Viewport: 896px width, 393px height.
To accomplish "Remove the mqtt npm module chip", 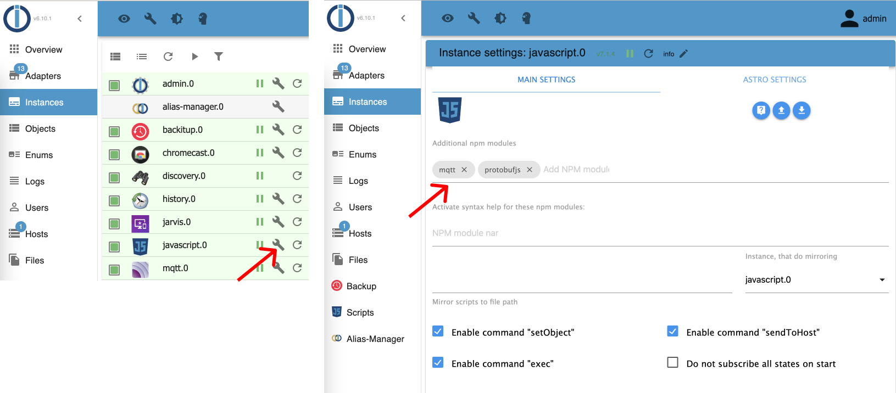I will 464,170.
